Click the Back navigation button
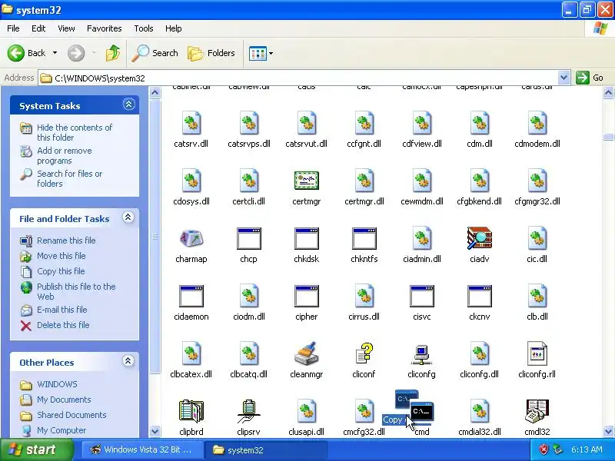The height and width of the screenshot is (461, 615). (x=27, y=53)
